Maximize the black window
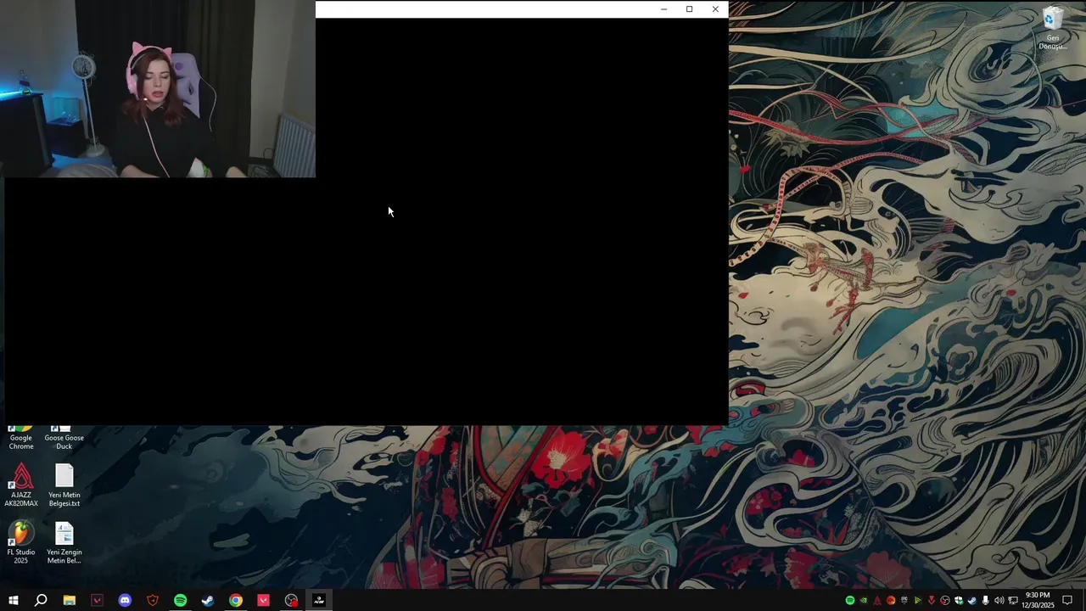 tap(690, 9)
